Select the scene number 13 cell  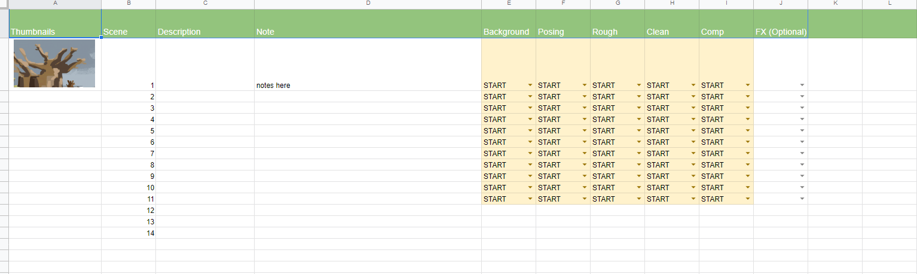coord(129,222)
